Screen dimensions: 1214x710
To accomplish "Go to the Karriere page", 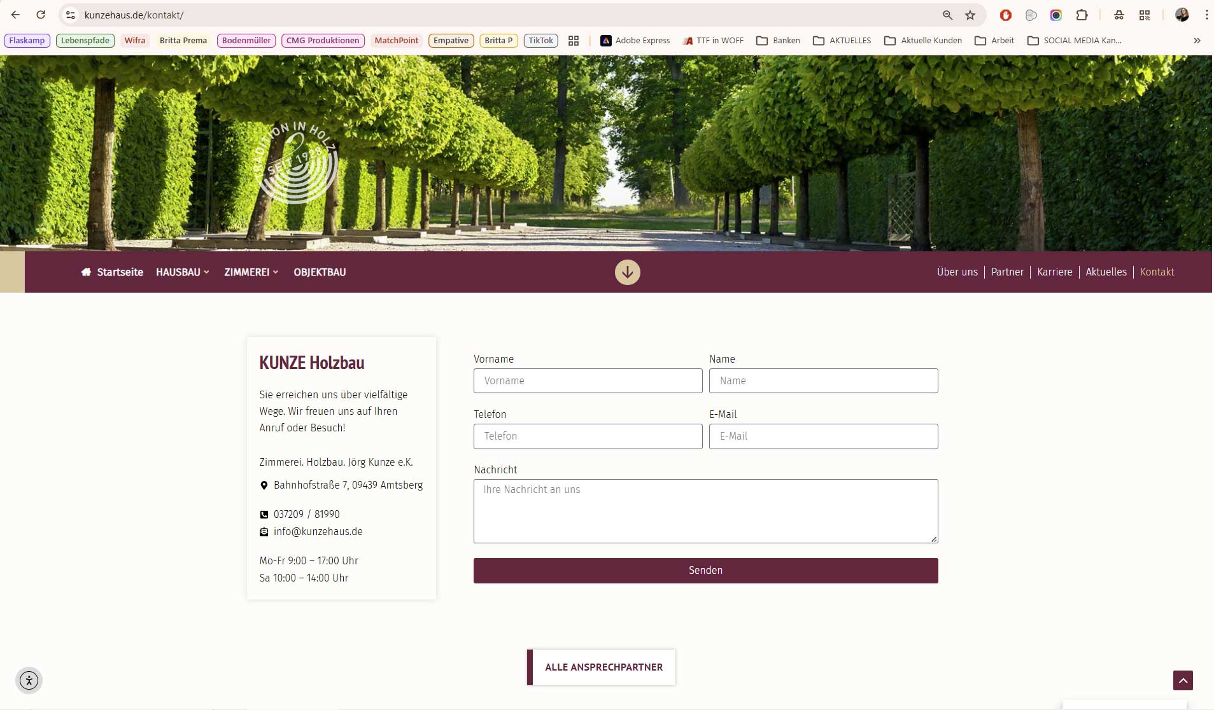I will 1054,272.
